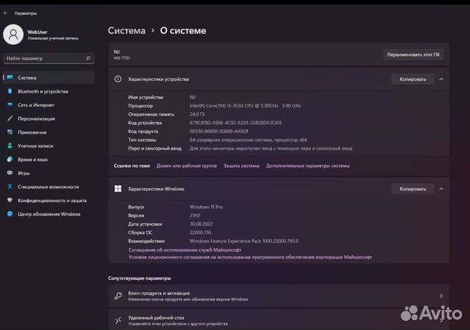
Task: Click the Время и язык globe icon
Action: pyautogui.click(x=10, y=159)
